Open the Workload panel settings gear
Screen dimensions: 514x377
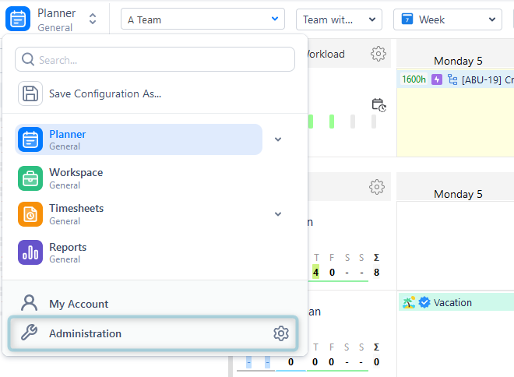tap(378, 54)
